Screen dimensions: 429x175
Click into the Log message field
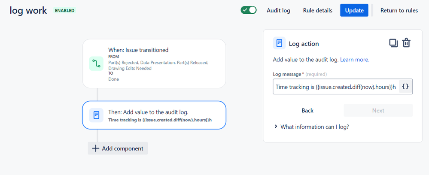[336, 87]
